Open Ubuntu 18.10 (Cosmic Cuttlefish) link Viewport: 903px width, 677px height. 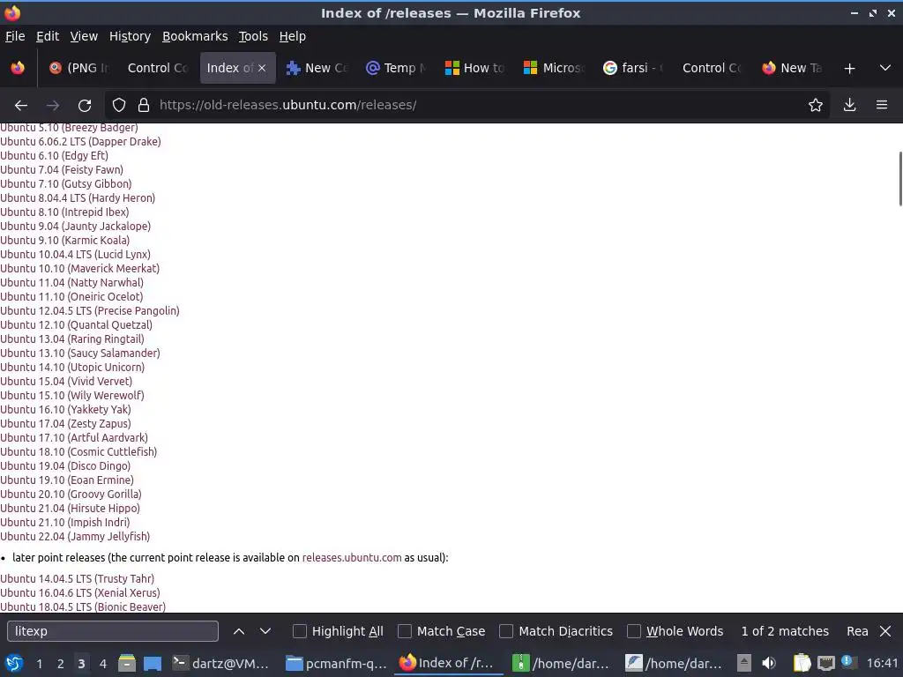78,452
